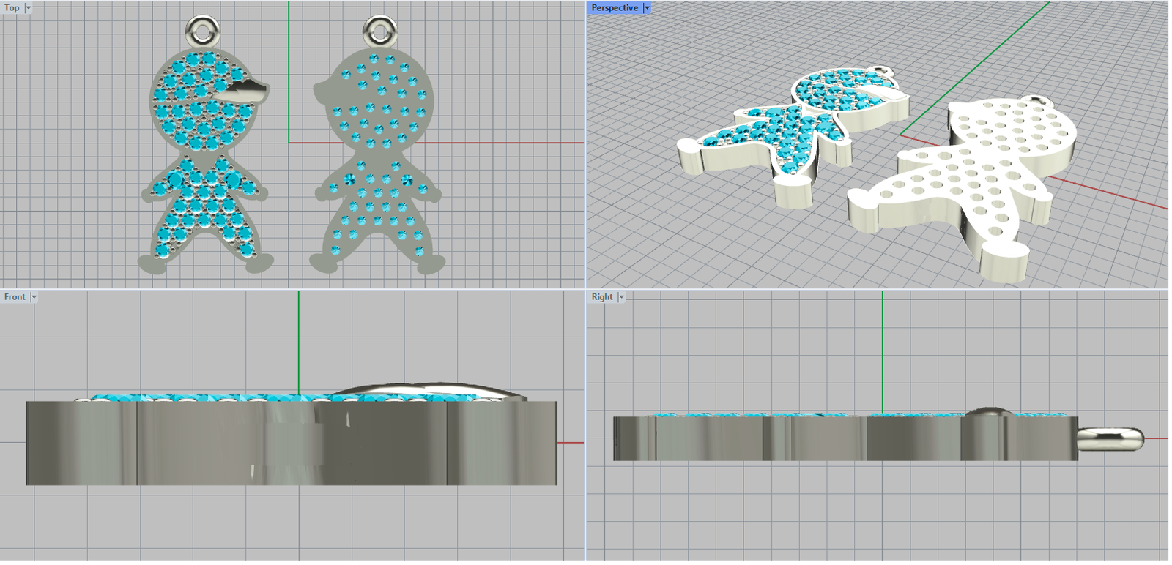Select the Right viewport title label
The width and height of the screenshot is (1172, 565).
coord(602,297)
